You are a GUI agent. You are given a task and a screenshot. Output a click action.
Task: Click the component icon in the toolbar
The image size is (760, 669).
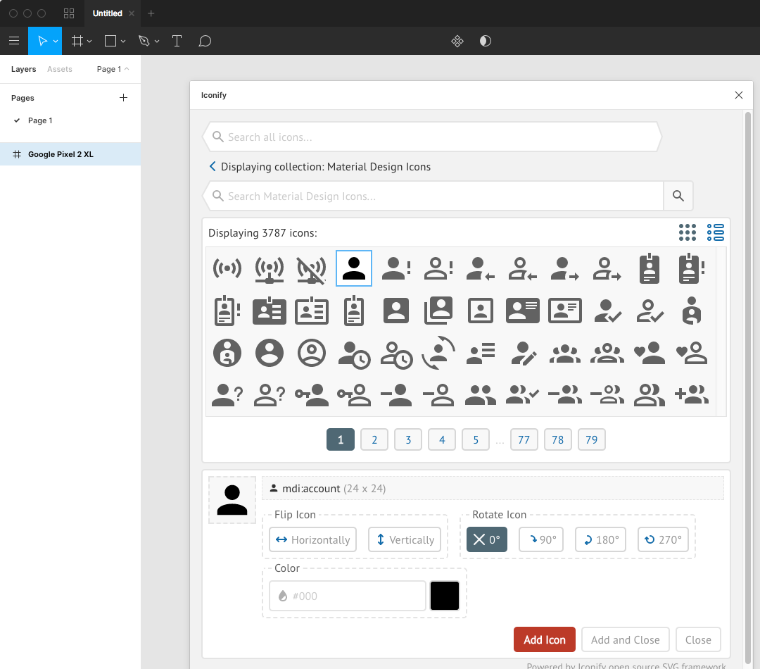pos(457,41)
